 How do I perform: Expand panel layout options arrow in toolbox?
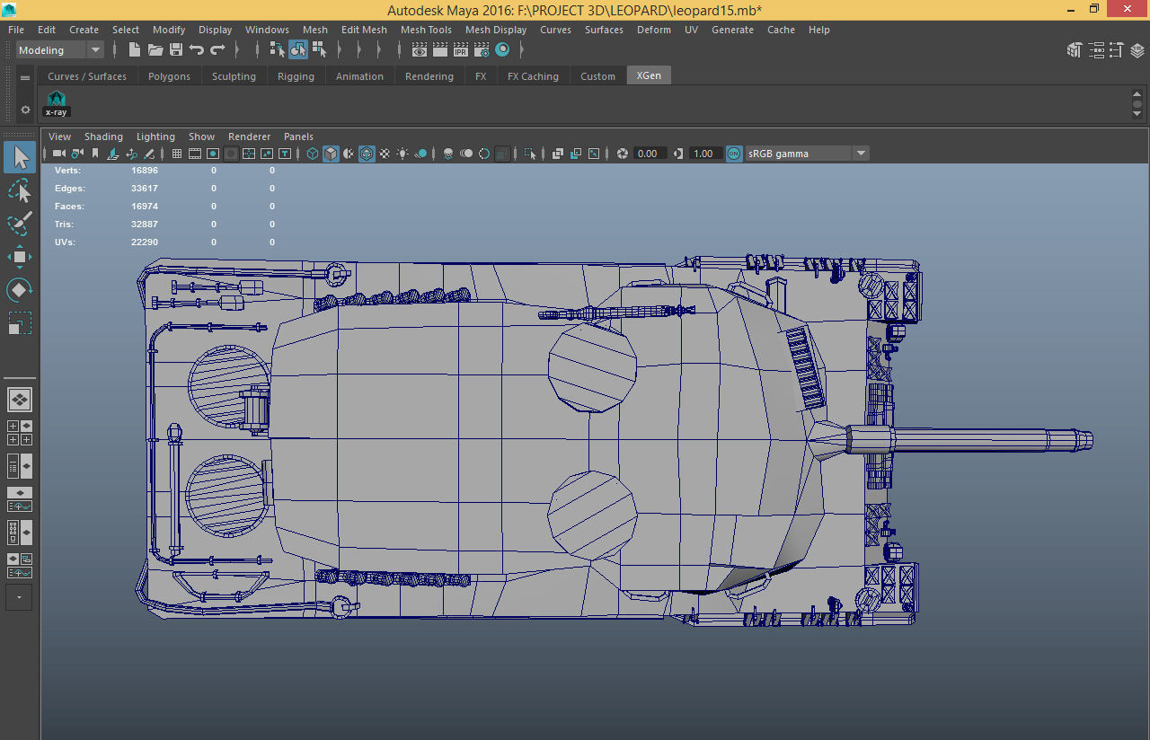tap(20, 597)
